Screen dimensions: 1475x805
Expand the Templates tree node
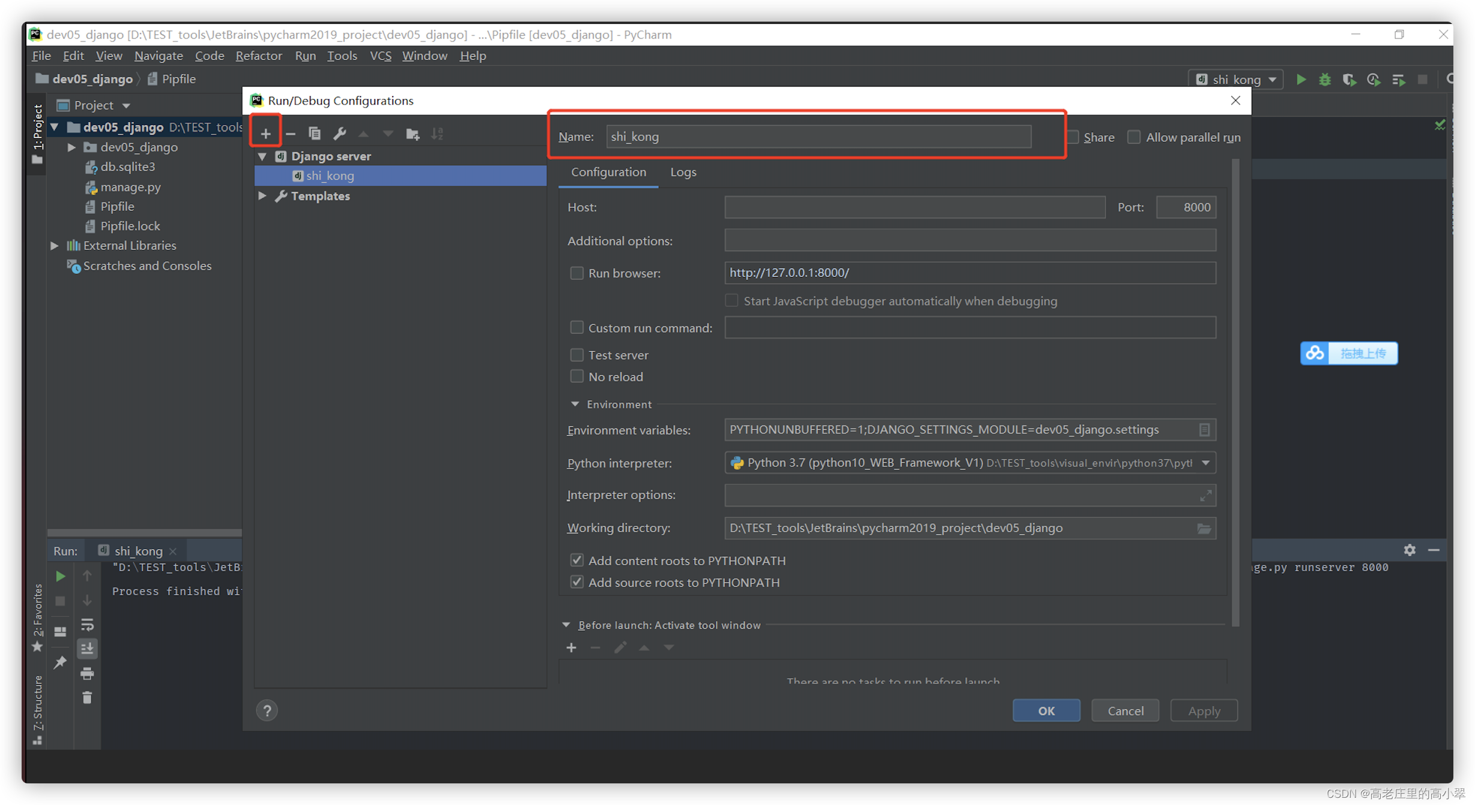262,196
